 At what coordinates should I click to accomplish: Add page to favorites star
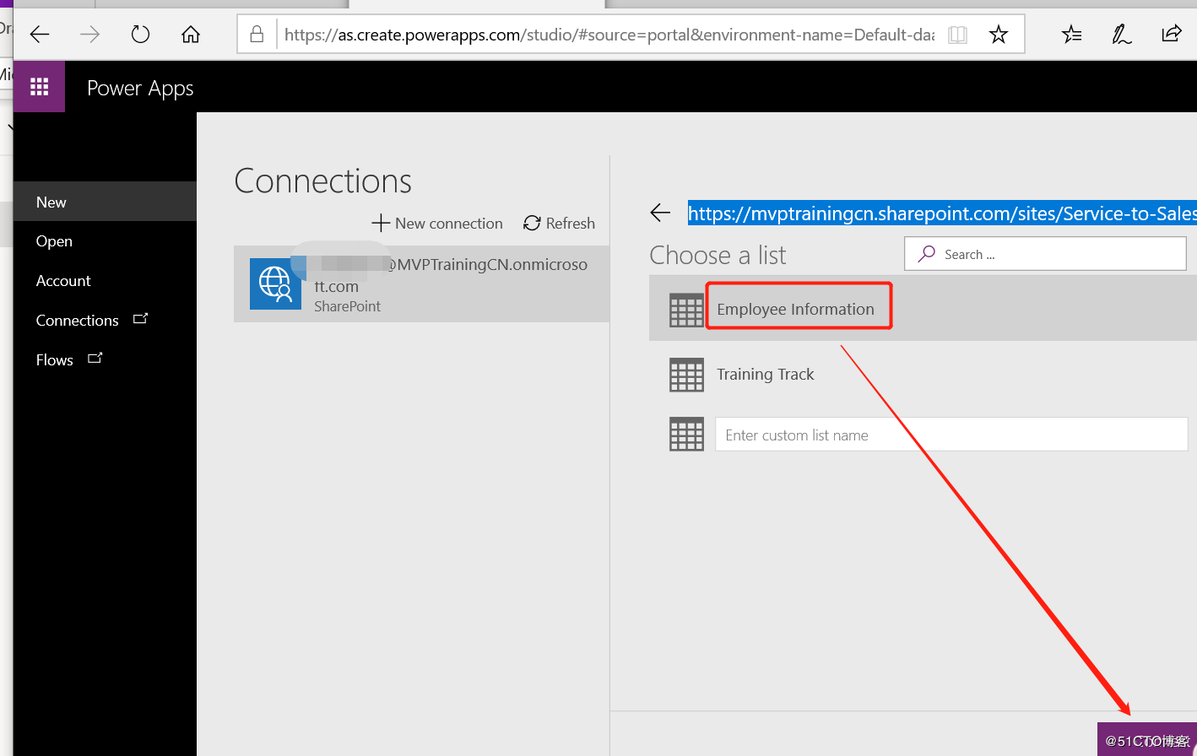coord(999,35)
